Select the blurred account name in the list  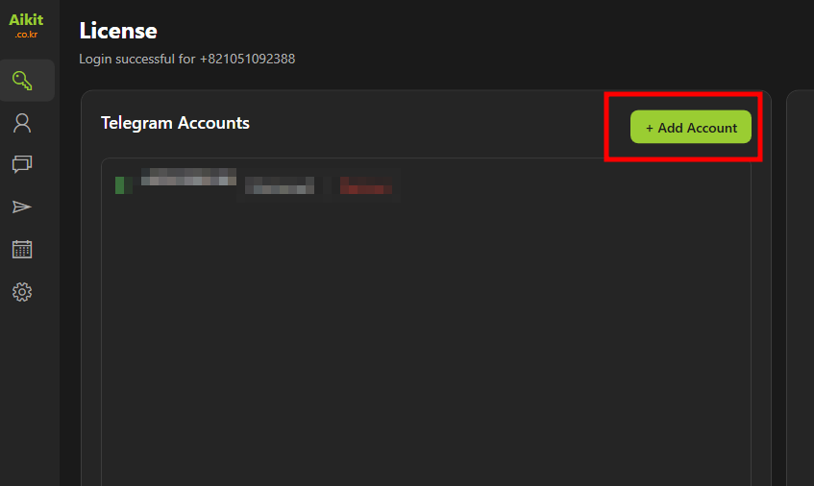187,177
